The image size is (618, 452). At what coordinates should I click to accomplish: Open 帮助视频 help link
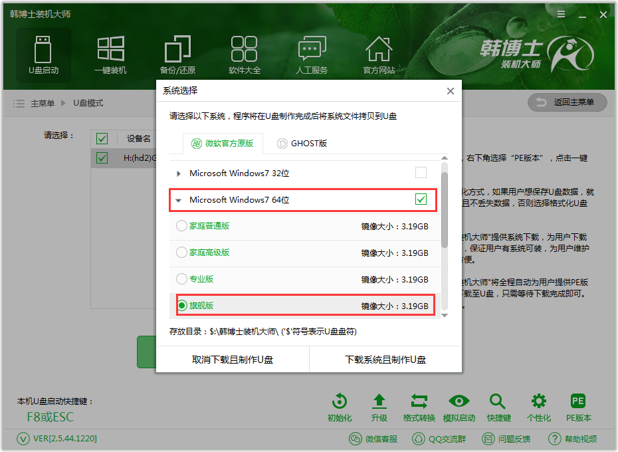pyautogui.click(x=572, y=439)
